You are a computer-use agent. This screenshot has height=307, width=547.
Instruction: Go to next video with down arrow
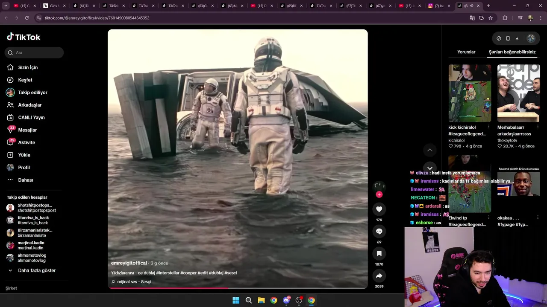[430, 168]
